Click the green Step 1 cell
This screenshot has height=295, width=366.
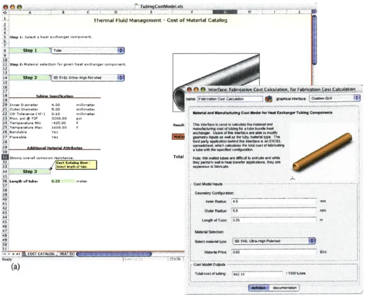pyautogui.click(x=29, y=50)
